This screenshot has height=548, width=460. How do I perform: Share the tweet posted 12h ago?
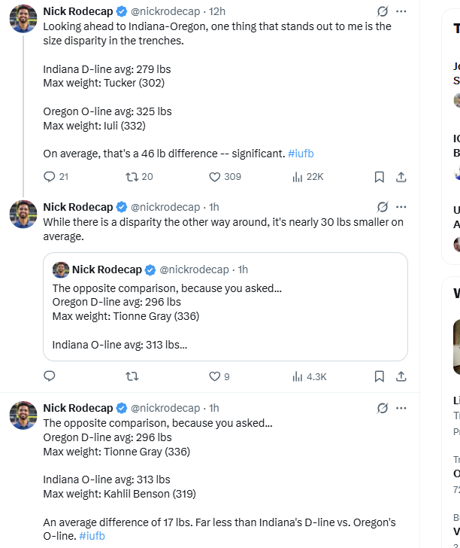pyautogui.click(x=401, y=177)
